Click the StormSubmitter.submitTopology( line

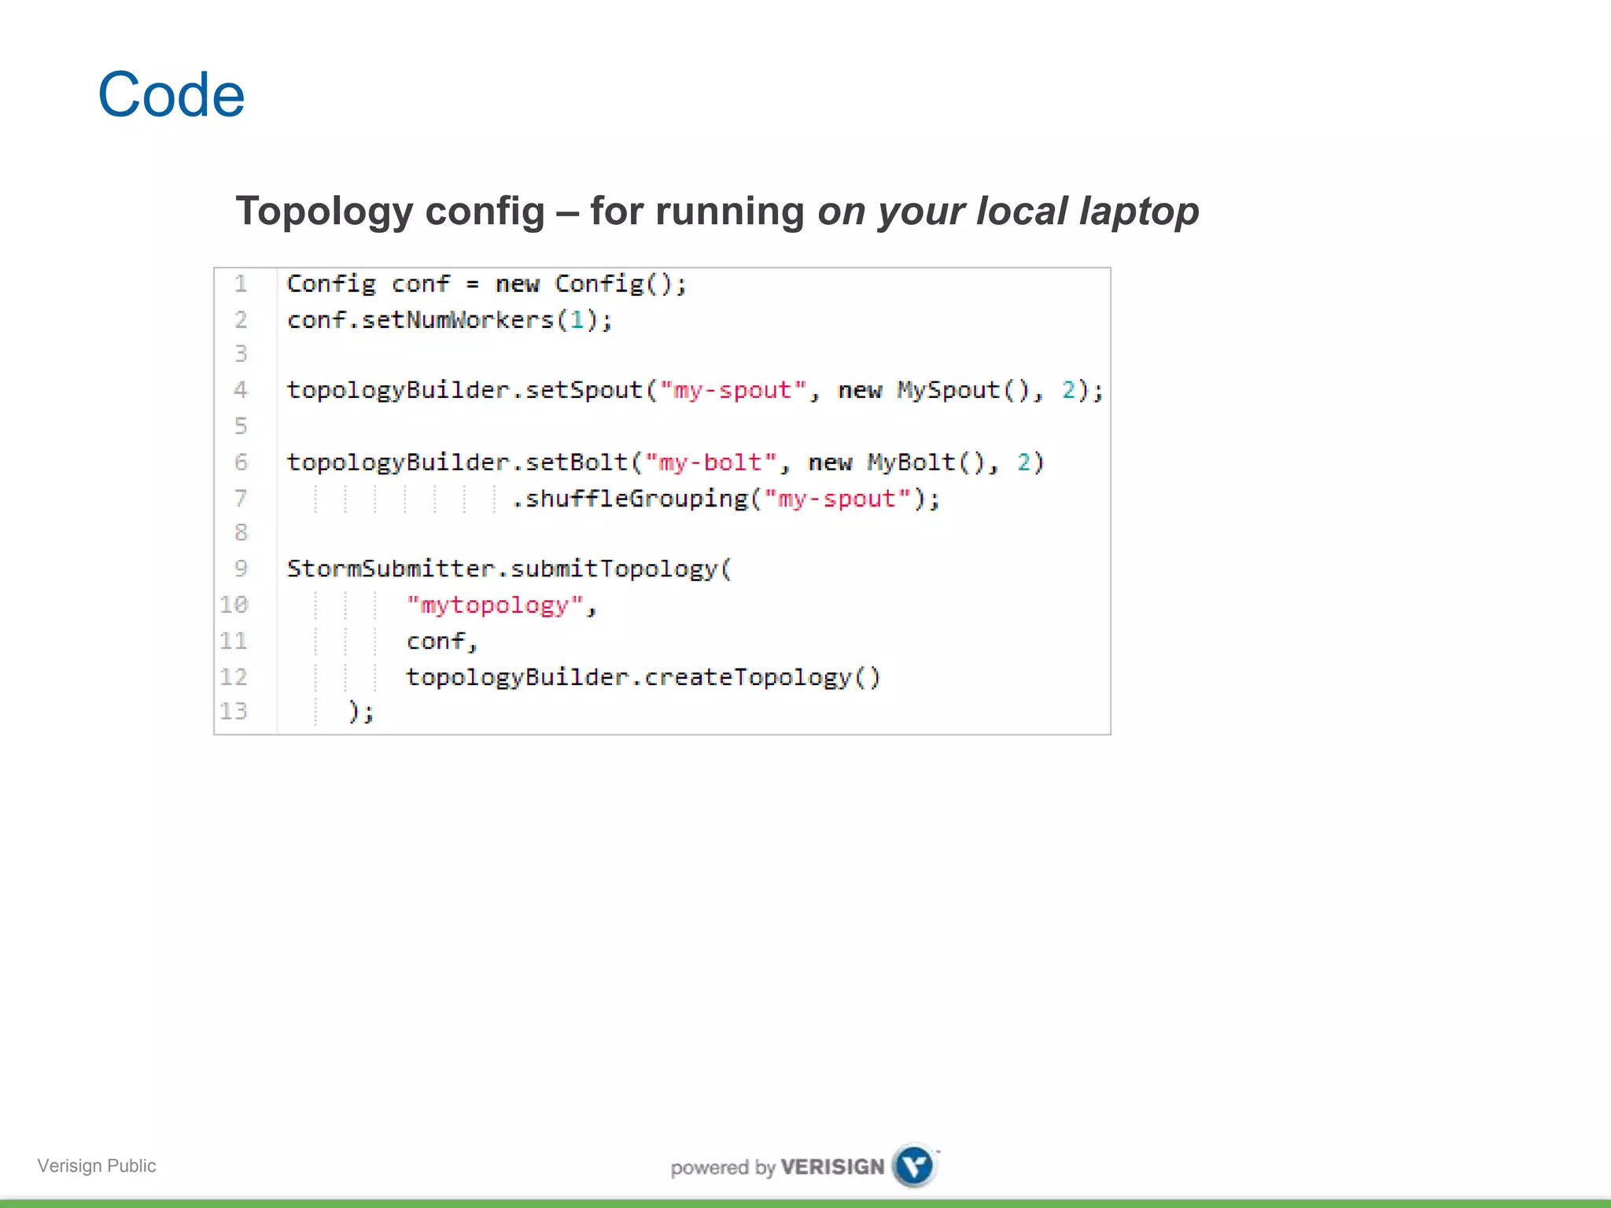pos(509,569)
